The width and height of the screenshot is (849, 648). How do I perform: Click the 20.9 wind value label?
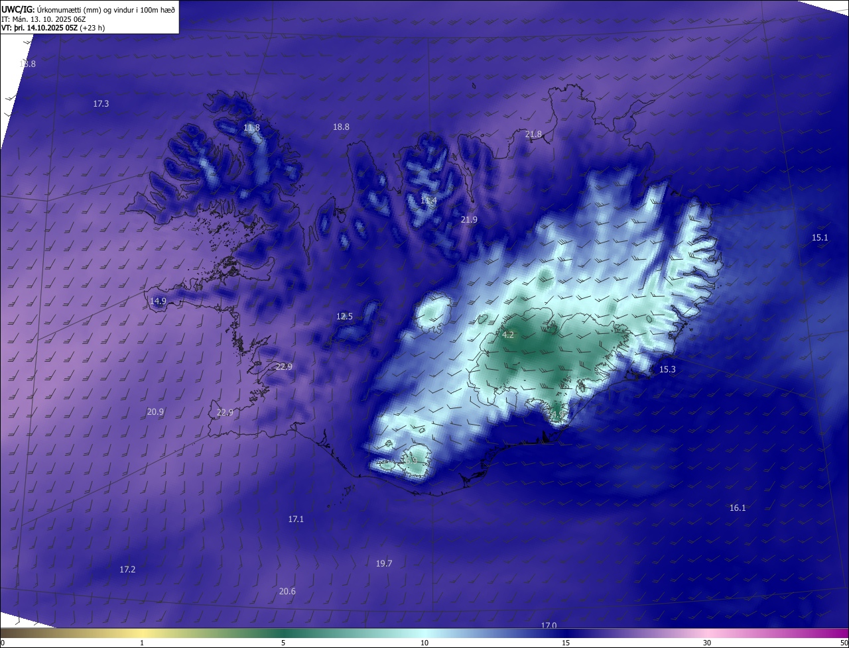155,412
